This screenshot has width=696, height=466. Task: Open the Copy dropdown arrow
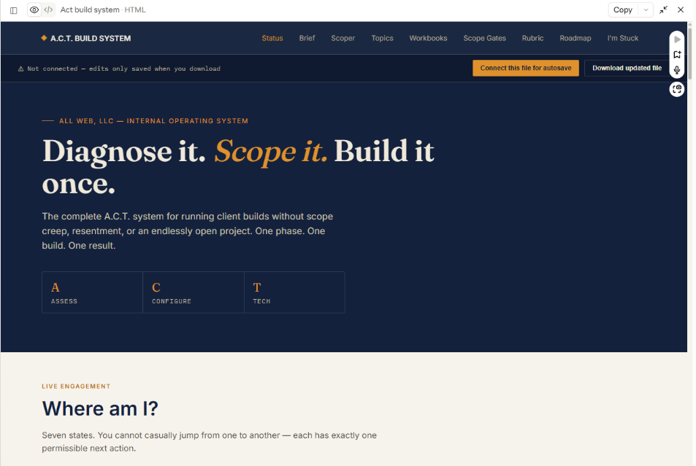tap(646, 9)
